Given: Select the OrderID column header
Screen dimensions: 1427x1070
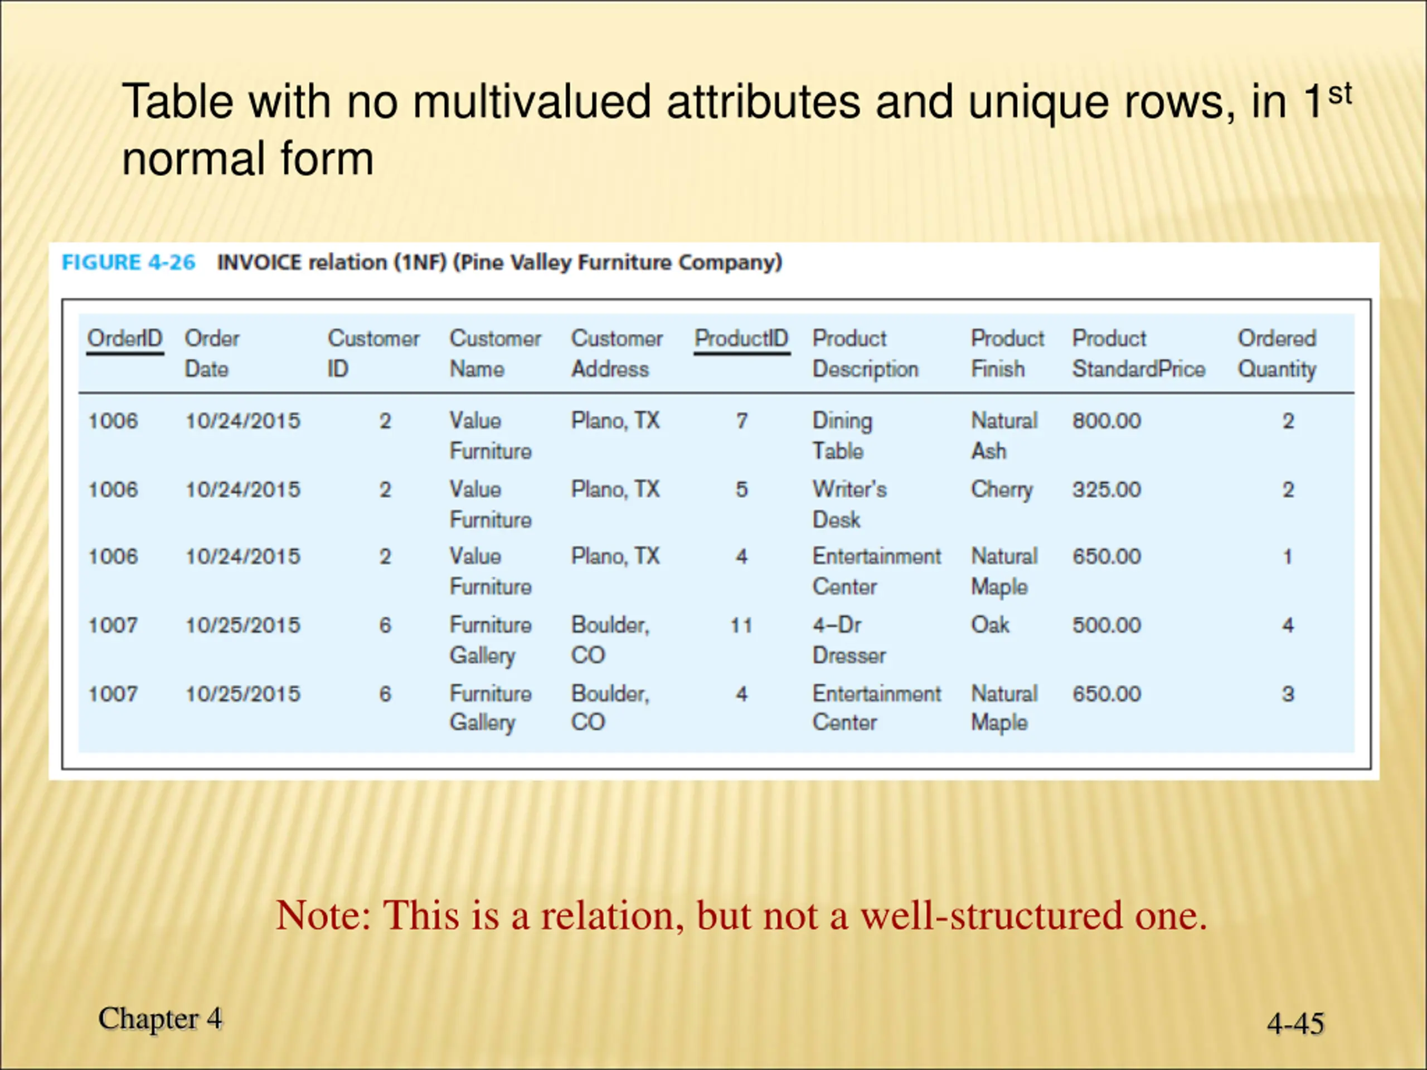Looking at the screenshot, I should [x=124, y=339].
